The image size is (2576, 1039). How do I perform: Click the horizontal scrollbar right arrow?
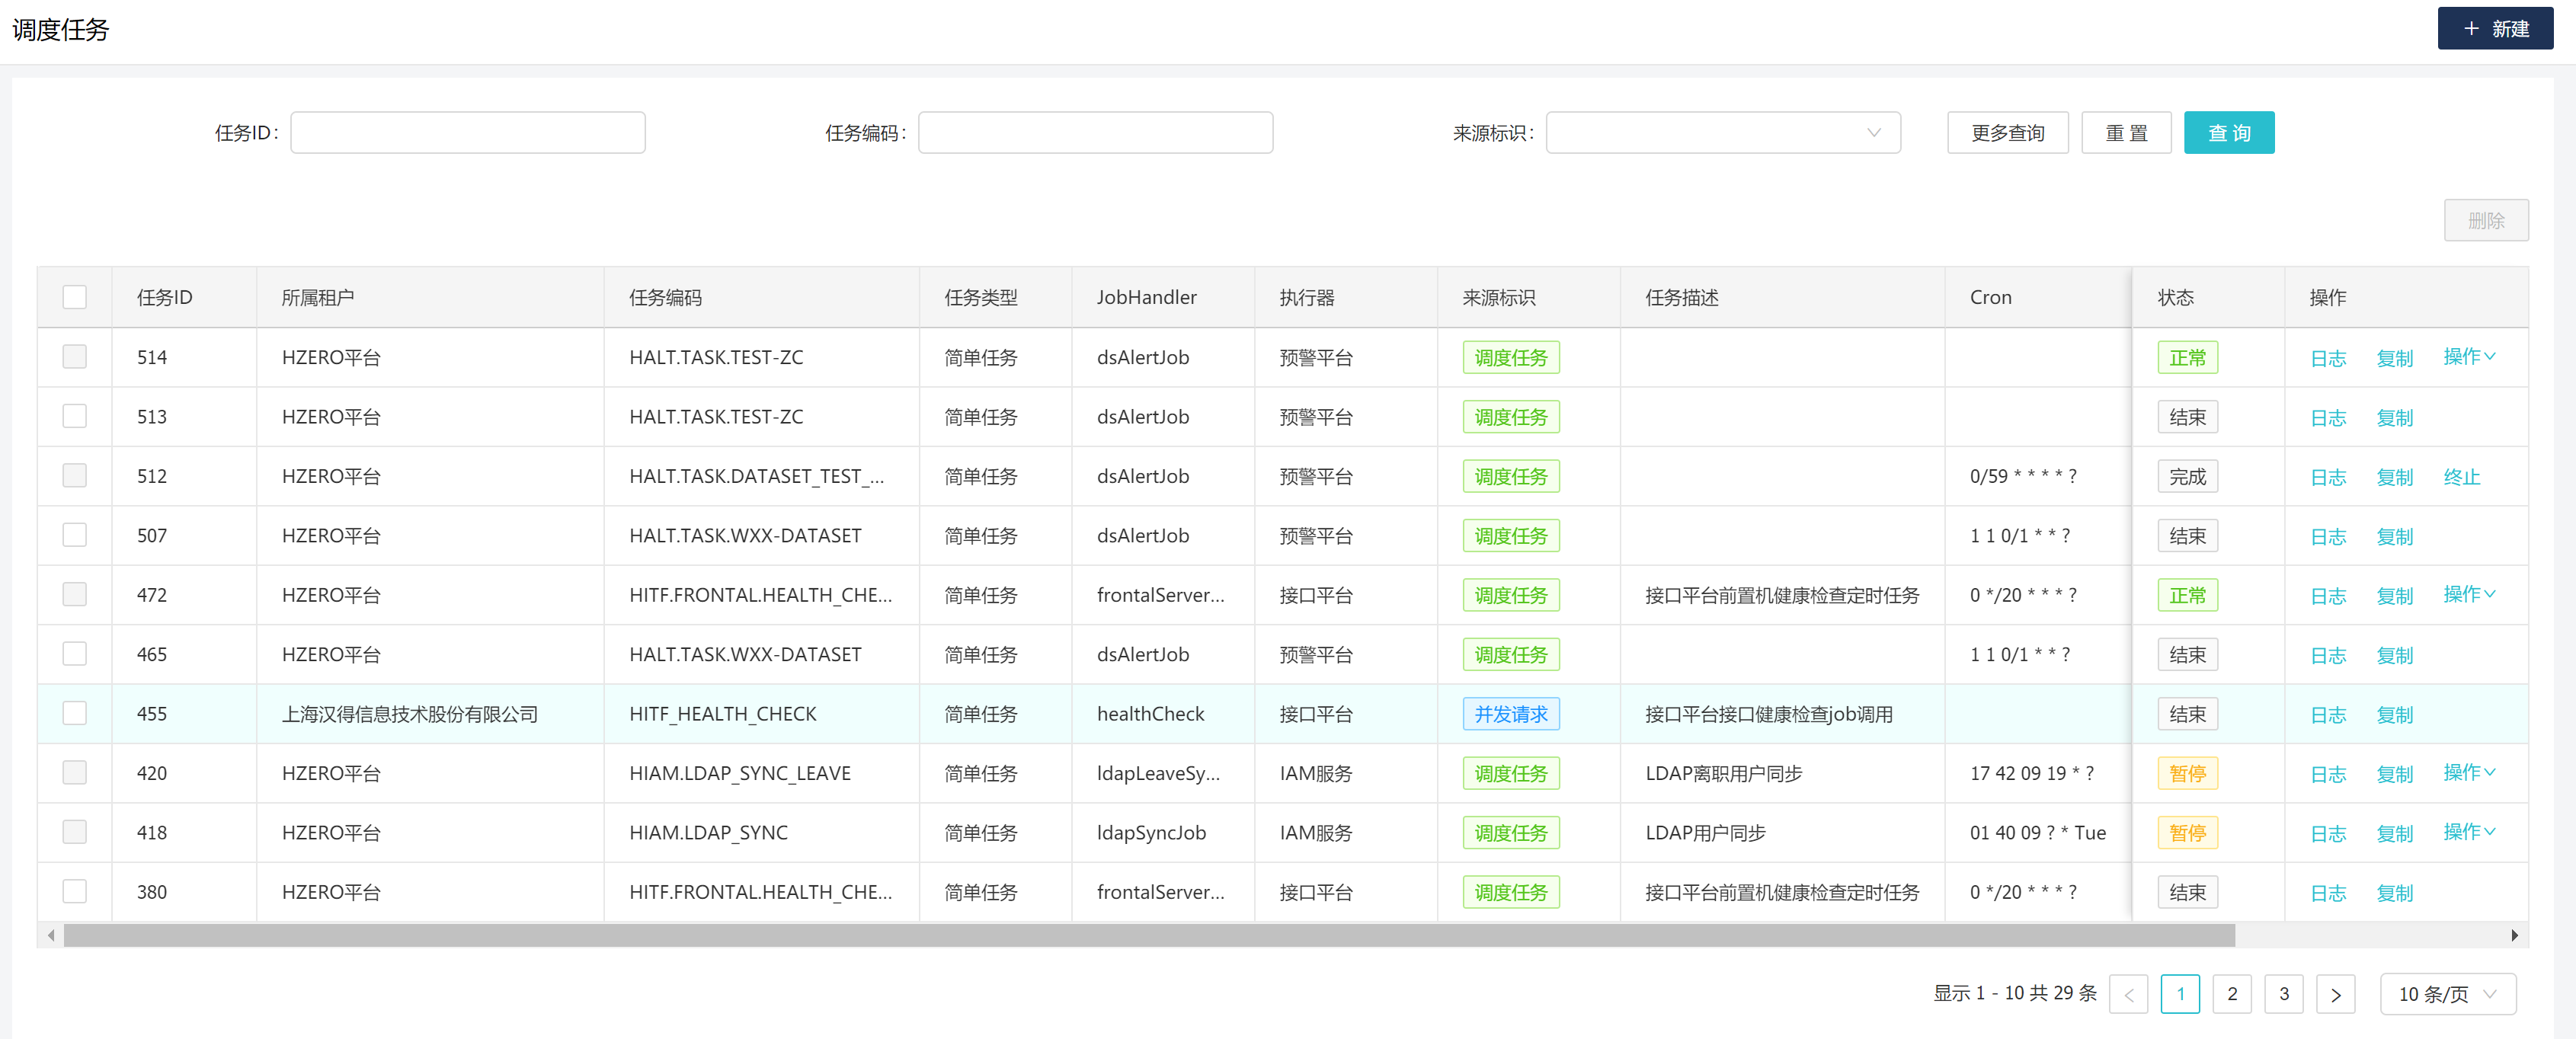coord(2514,935)
